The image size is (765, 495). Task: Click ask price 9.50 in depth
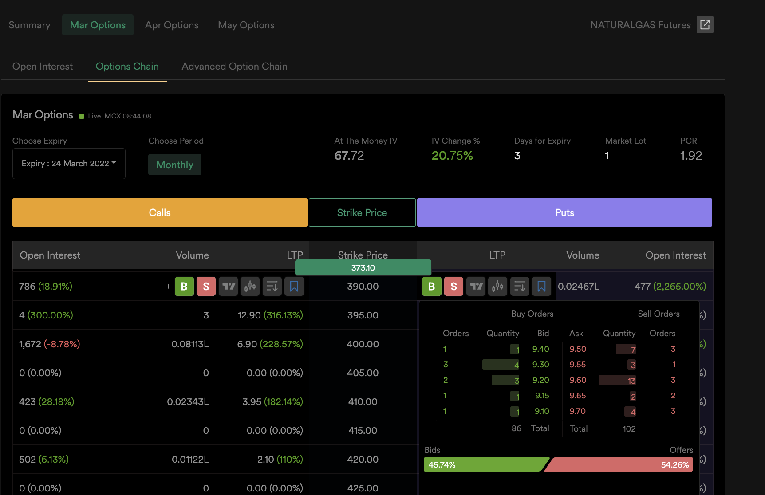578,349
